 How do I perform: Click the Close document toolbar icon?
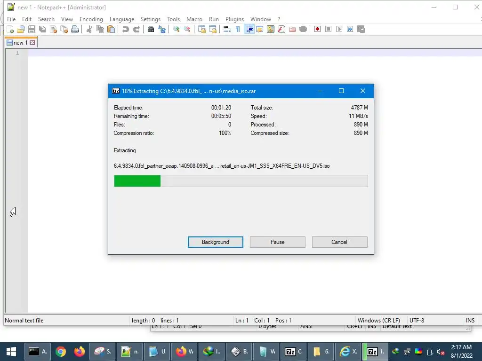coord(53,29)
